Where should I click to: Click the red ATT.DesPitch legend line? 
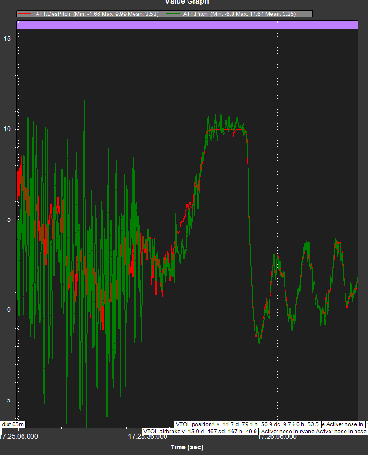click(x=25, y=14)
